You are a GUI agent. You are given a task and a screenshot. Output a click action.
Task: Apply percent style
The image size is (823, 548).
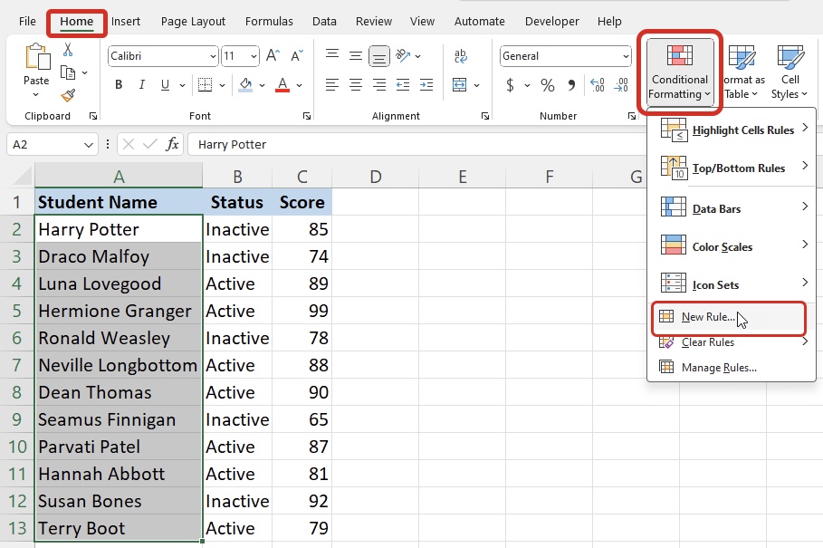[548, 85]
